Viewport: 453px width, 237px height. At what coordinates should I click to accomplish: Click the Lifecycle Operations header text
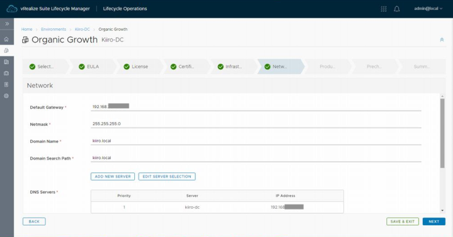tap(125, 9)
